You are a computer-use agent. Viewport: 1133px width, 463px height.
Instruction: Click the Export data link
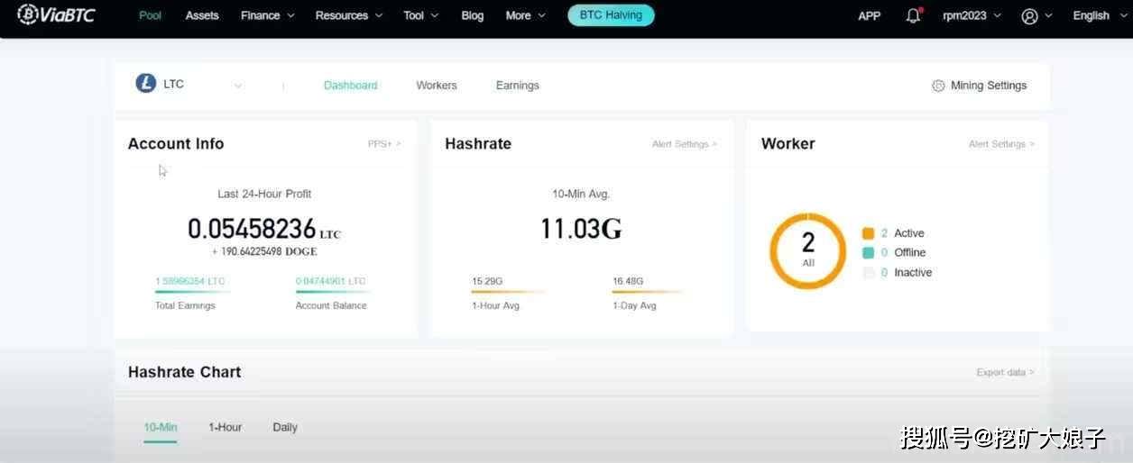click(x=1004, y=372)
